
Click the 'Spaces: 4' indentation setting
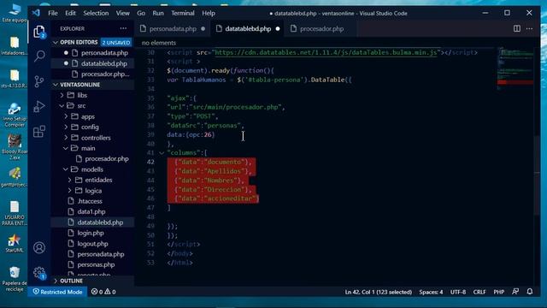tap(431, 292)
